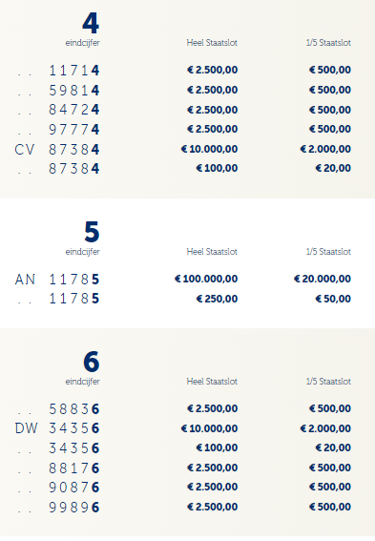Select lot number 84724
The height and width of the screenshot is (541, 375).
pyautogui.click(x=74, y=110)
